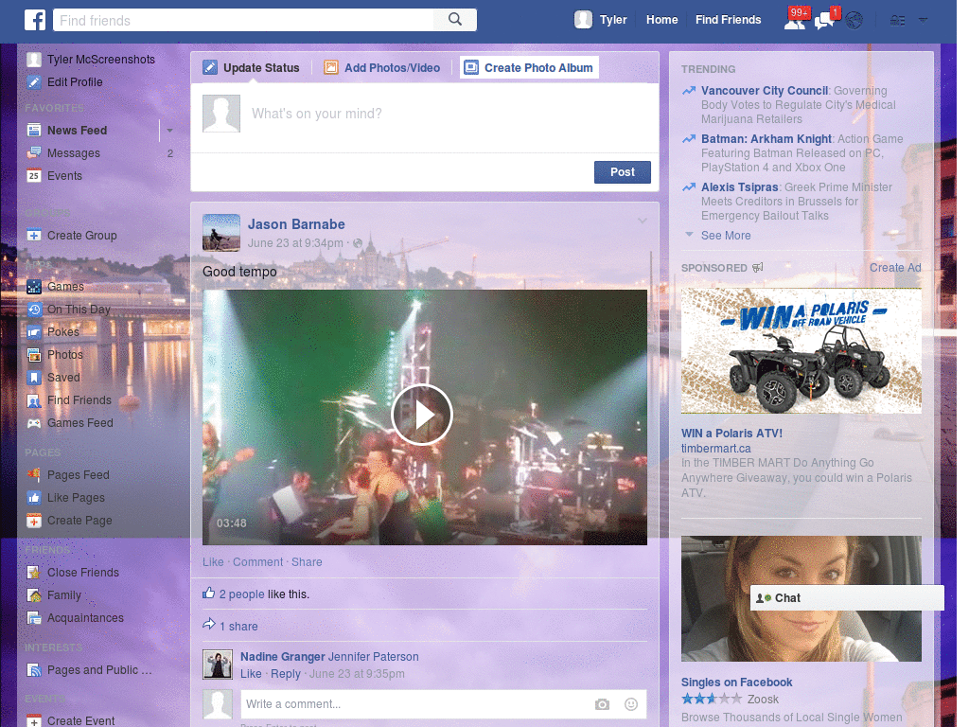Click the On This Day clock icon
The width and height of the screenshot is (969, 727).
[x=34, y=310]
